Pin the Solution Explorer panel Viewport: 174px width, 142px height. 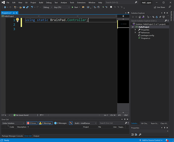click(x=165, y=13)
